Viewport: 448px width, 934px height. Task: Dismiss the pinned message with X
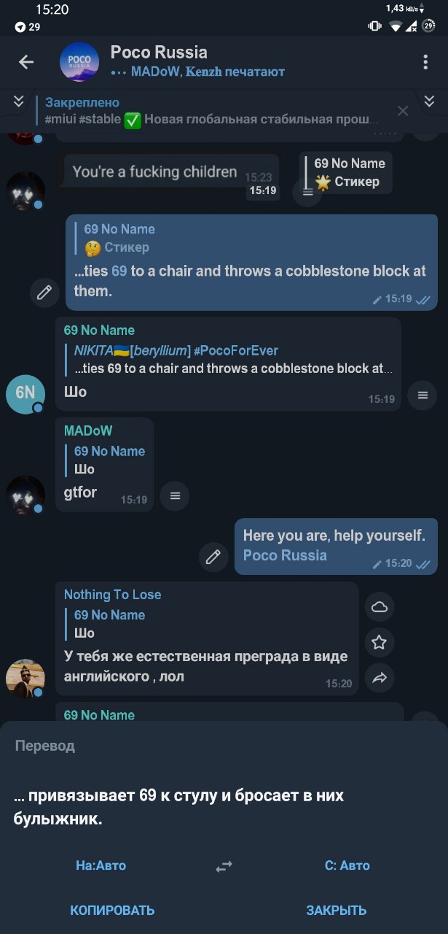(x=403, y=111)
